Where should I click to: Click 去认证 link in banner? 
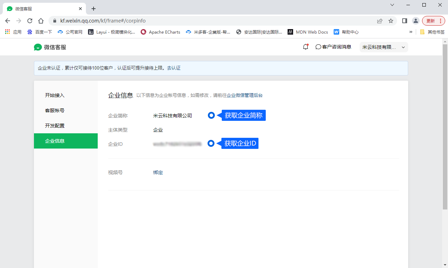174,68
